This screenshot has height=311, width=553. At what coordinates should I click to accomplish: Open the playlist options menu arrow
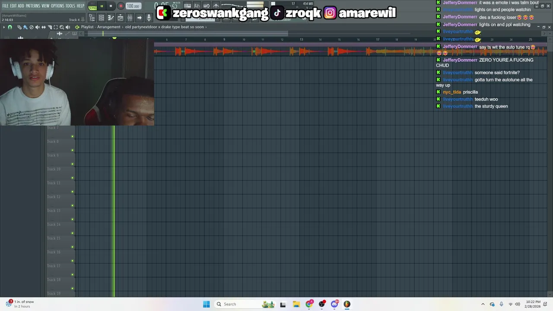(4, 27)
